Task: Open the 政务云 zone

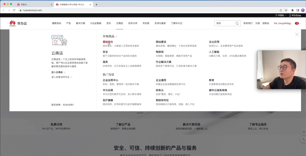Action: pyautogui.click(x=160, y=90)
